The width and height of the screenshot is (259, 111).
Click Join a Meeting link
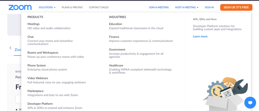click(159, 7)
